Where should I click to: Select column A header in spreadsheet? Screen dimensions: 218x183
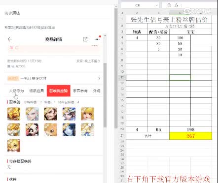pyautogui.click(x=137, y=13)
